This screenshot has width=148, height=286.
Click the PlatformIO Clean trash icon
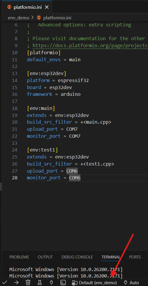(28, 282)
